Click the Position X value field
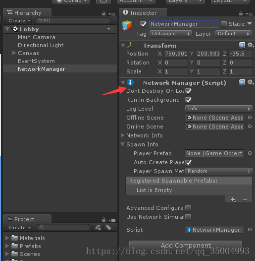Viewport: 255px width, 261px height. point(176,54)
